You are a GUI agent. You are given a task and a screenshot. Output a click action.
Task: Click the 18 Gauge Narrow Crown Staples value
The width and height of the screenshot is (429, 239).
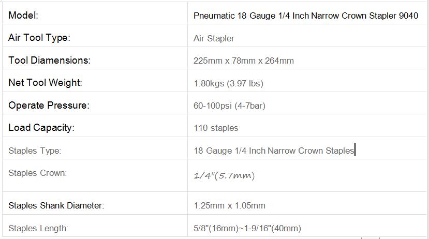(x=274, y=151)
